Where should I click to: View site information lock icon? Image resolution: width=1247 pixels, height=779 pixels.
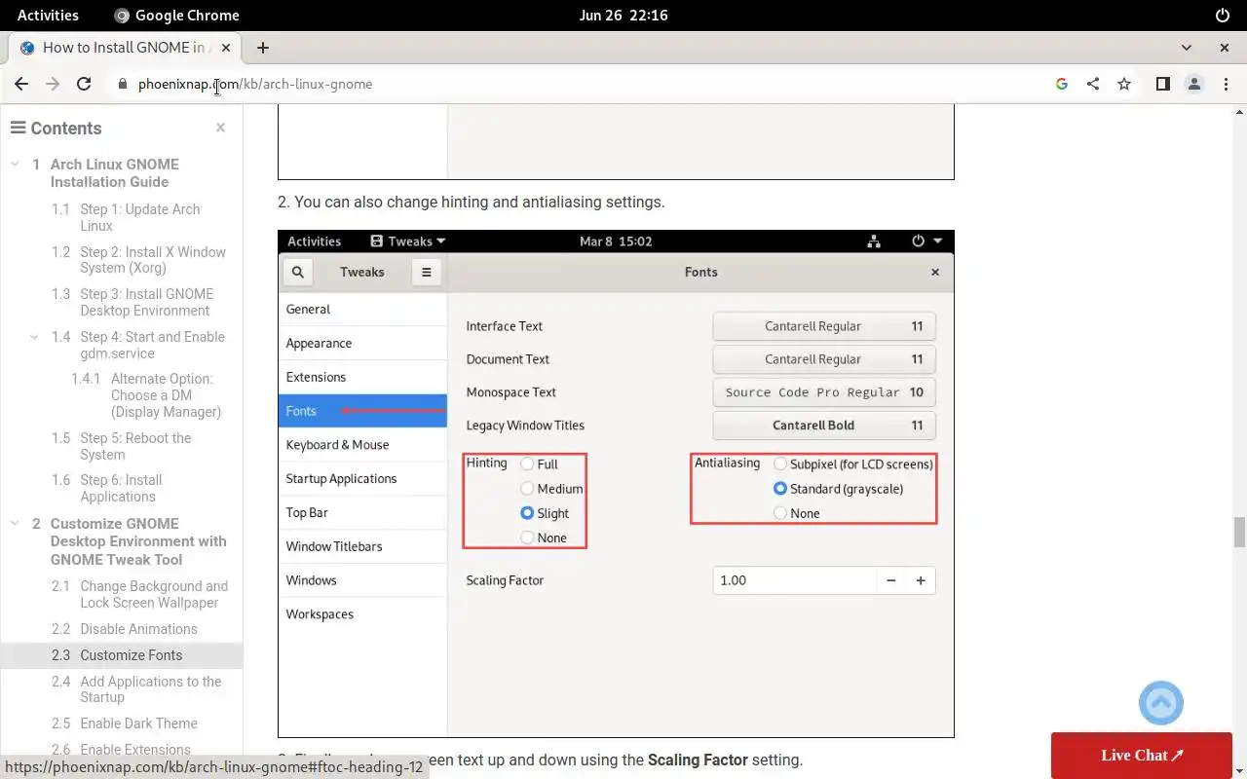(x=123, y=84)
